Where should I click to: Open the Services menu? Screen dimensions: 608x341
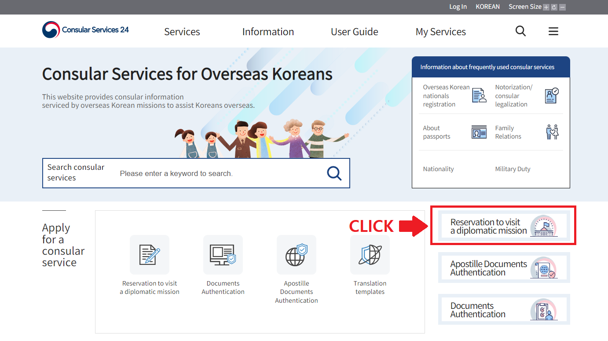[182, 31]
